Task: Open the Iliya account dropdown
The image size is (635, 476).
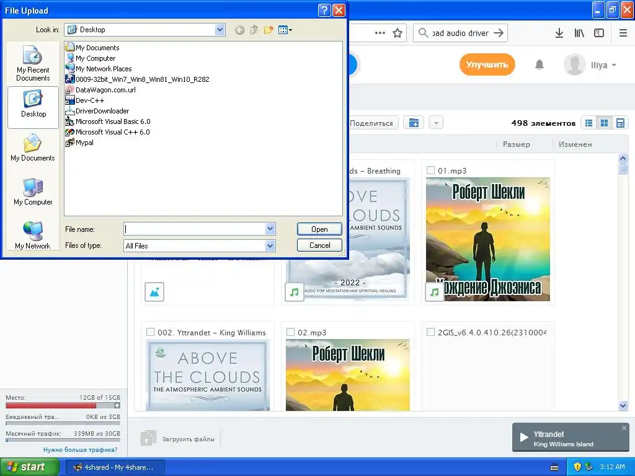Action: (590, 64)
